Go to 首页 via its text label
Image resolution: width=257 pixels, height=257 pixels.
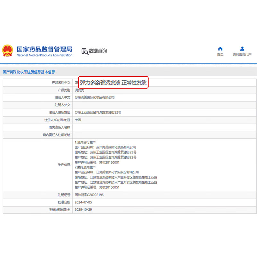(x=220, y=55)
